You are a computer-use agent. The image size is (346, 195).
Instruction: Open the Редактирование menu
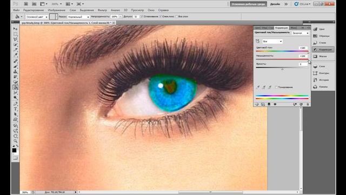click(34, 10)
